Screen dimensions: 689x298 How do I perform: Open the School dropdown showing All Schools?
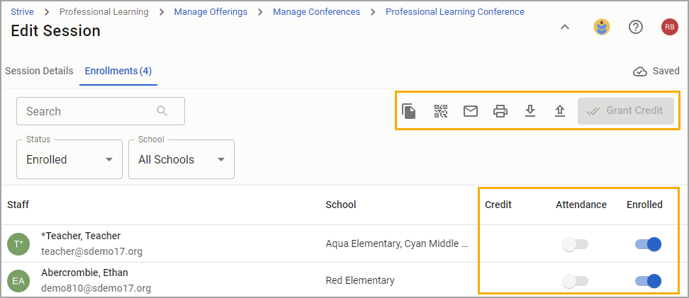tap(181, 159)
